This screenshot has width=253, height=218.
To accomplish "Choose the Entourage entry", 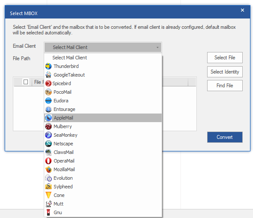I will 103,109.
